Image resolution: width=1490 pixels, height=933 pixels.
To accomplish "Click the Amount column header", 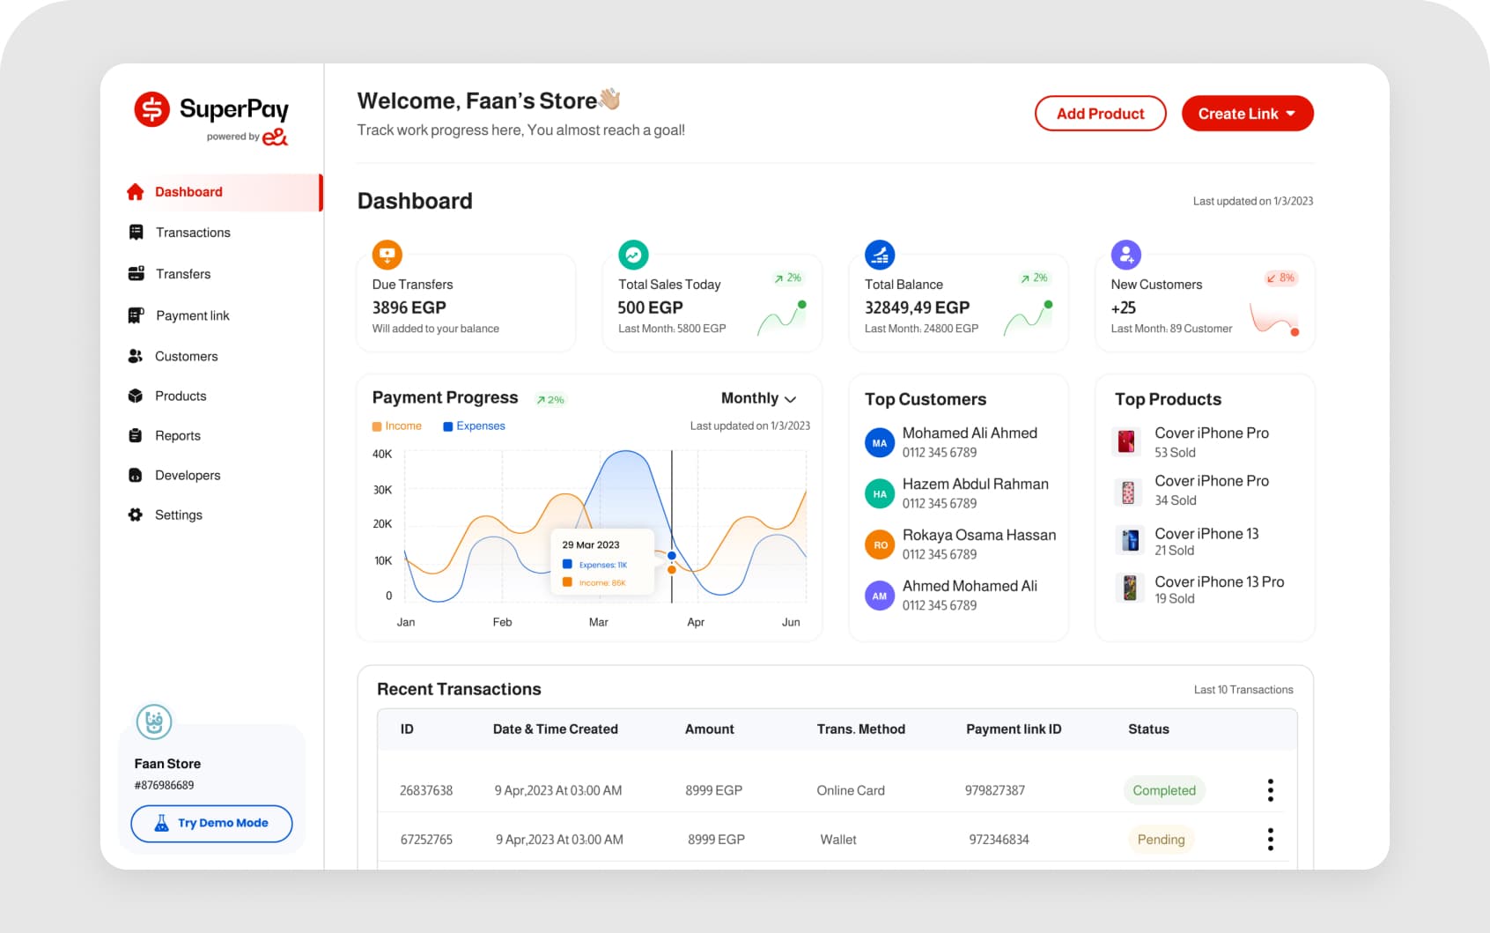I will (x=709, y=729).
